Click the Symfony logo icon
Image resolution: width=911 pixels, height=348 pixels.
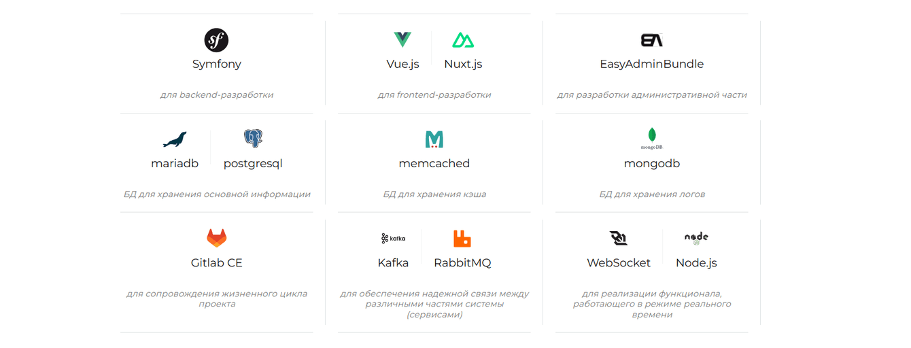216,40
